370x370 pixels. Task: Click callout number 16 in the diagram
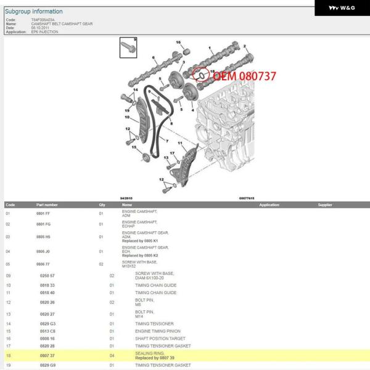(179, 42)
